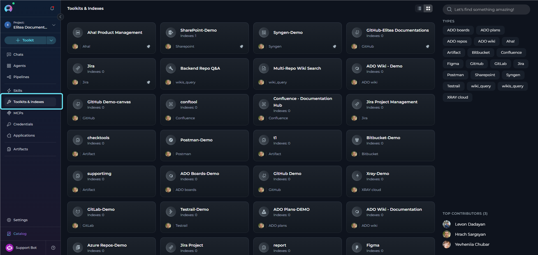Open the Credentials page

pos(30,124)
